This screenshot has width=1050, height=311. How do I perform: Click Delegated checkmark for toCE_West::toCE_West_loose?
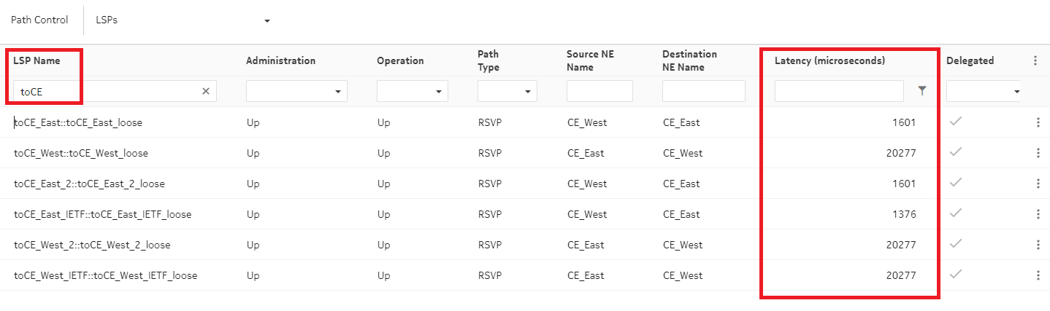coord(955,152)
